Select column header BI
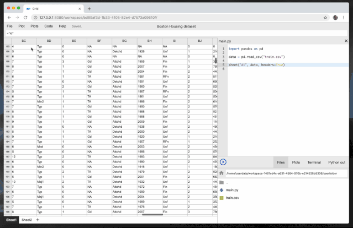 (x=175, y=41)
